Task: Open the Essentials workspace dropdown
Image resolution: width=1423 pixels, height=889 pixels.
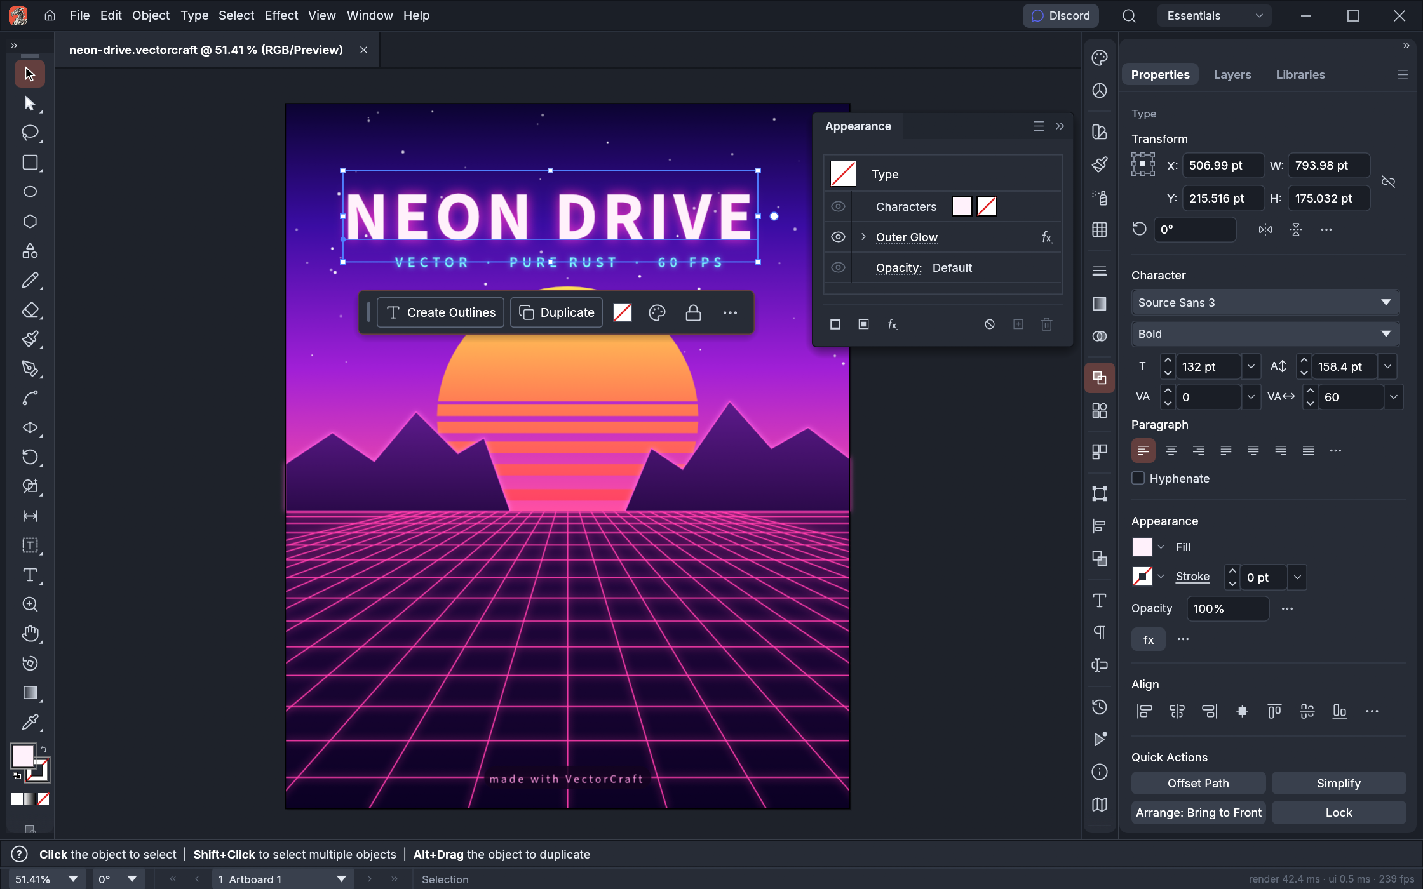Action: click(x=1214, y=16)
